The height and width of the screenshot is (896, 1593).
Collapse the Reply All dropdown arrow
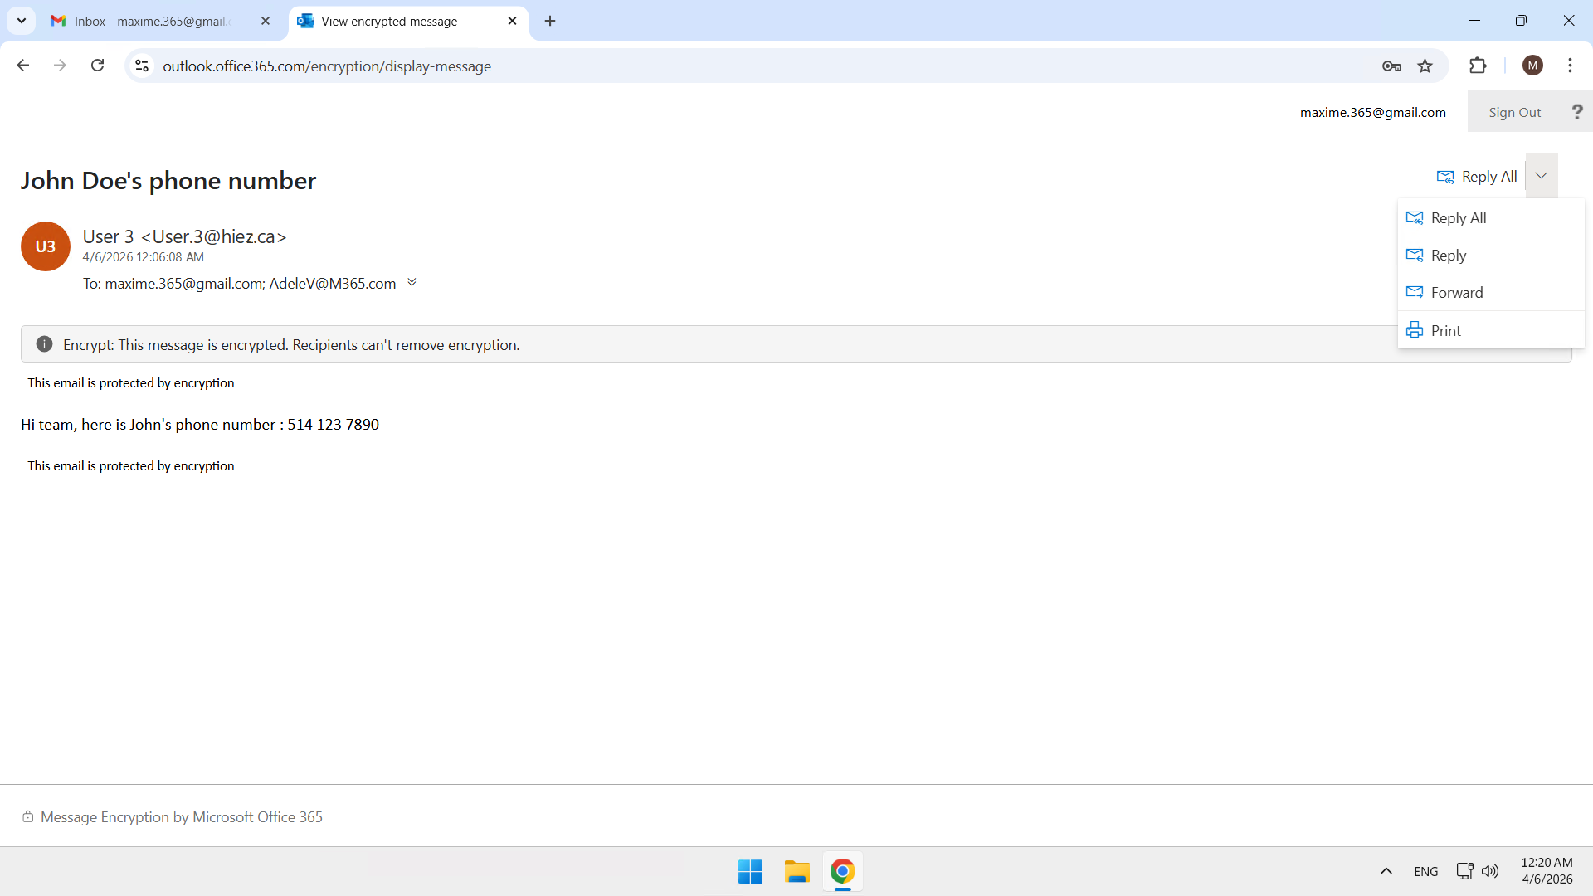pos(1541,176)
